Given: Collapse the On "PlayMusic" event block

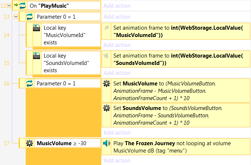Looking at the screenshot, I should pyautogui.click(x=8, y=5).
